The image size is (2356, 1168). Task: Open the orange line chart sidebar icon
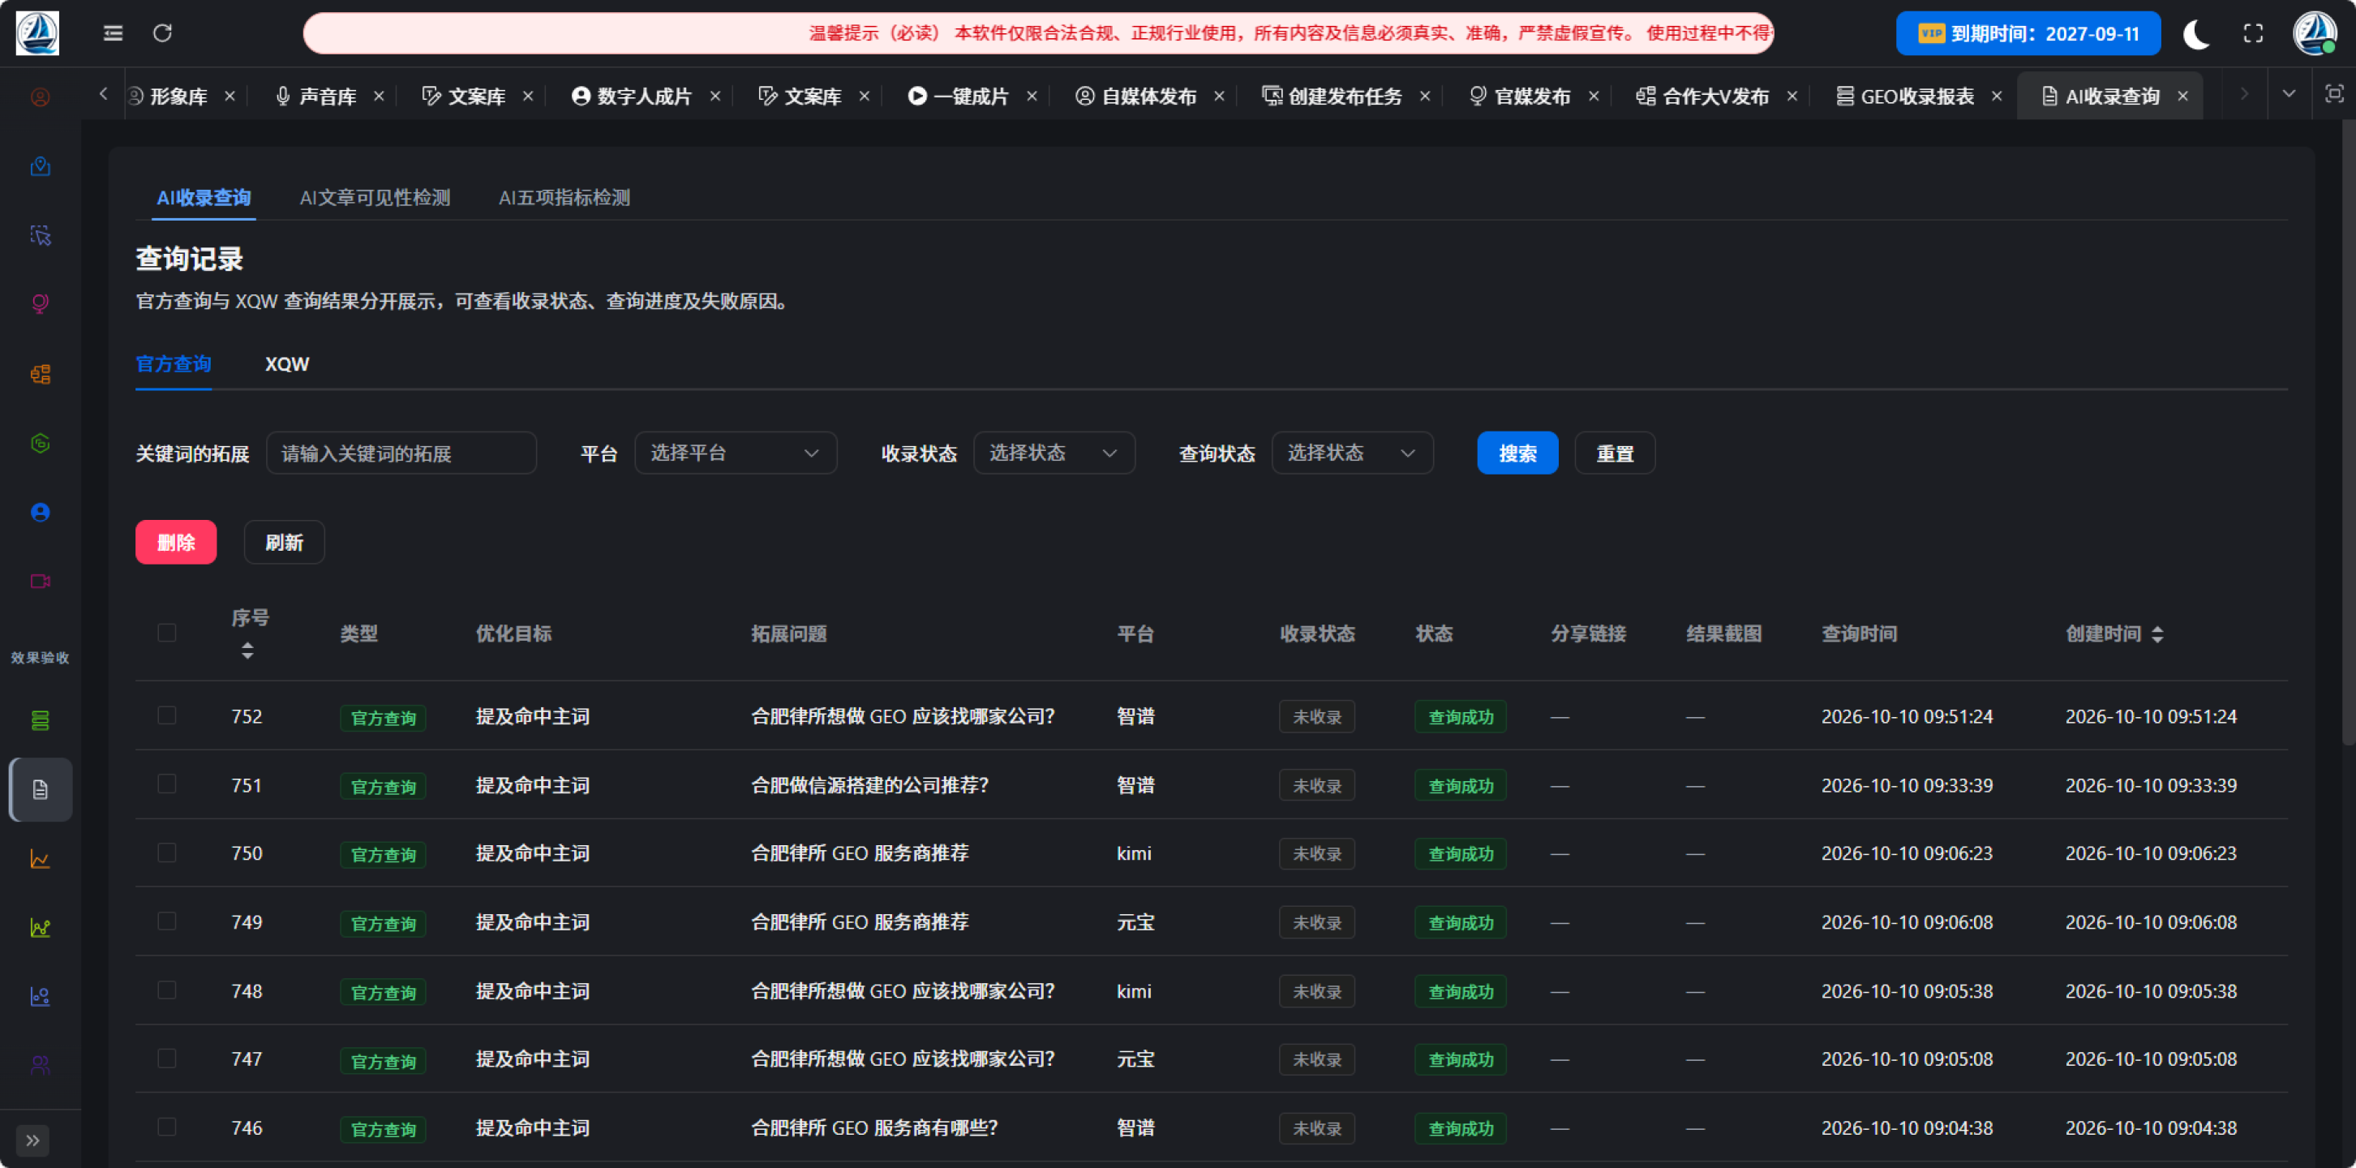41,859
